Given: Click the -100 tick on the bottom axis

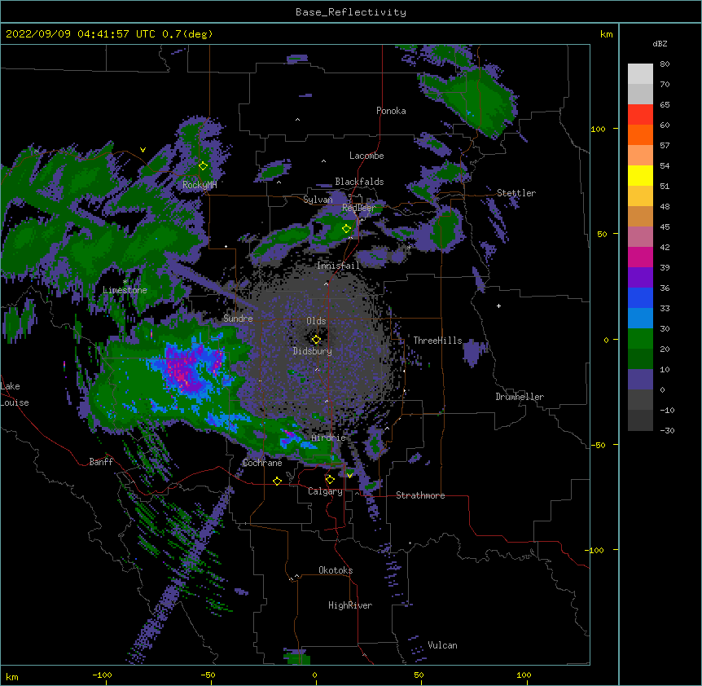Looking at the screenshot, I should [x=102, y=675].
